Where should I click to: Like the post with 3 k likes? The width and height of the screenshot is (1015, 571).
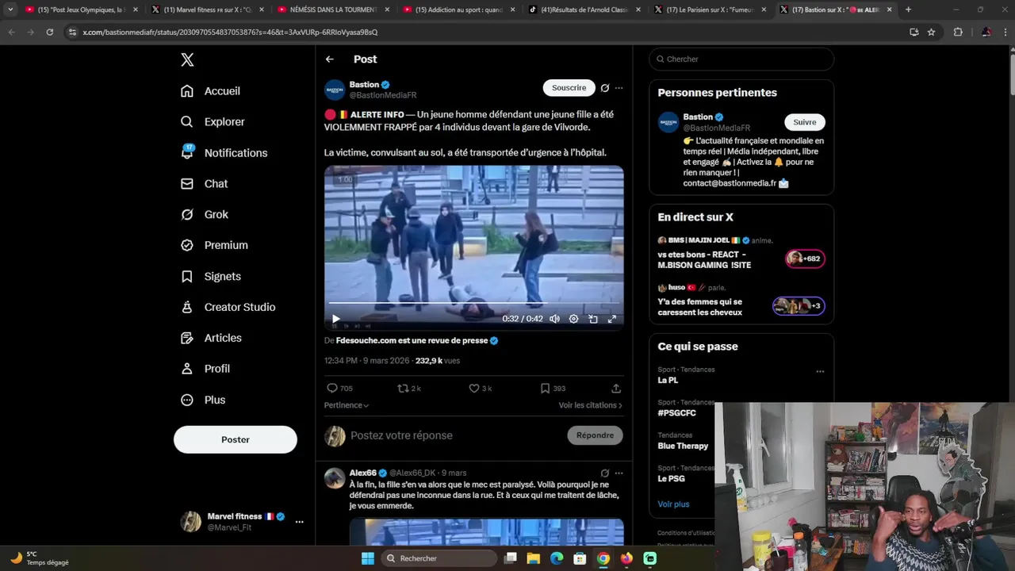[x=481, y=389]
